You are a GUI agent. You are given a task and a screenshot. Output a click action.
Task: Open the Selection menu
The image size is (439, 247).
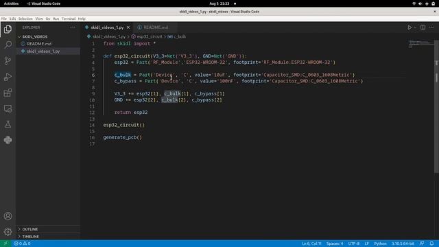point(25,19)
